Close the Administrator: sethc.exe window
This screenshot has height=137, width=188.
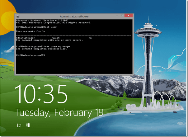129,16
